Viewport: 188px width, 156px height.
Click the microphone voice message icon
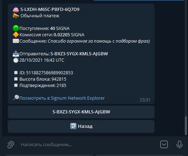180,144
